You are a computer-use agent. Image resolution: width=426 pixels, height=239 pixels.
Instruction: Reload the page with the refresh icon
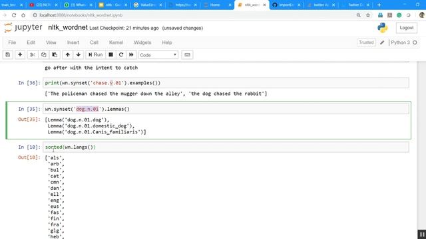tap(14, 15)
